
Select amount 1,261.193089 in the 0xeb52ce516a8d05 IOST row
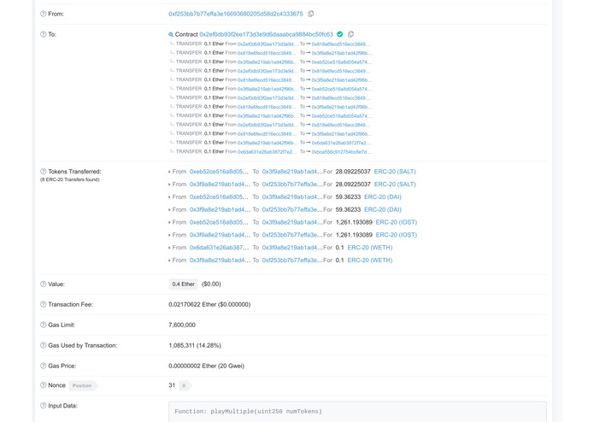click(x=354, y=222)
